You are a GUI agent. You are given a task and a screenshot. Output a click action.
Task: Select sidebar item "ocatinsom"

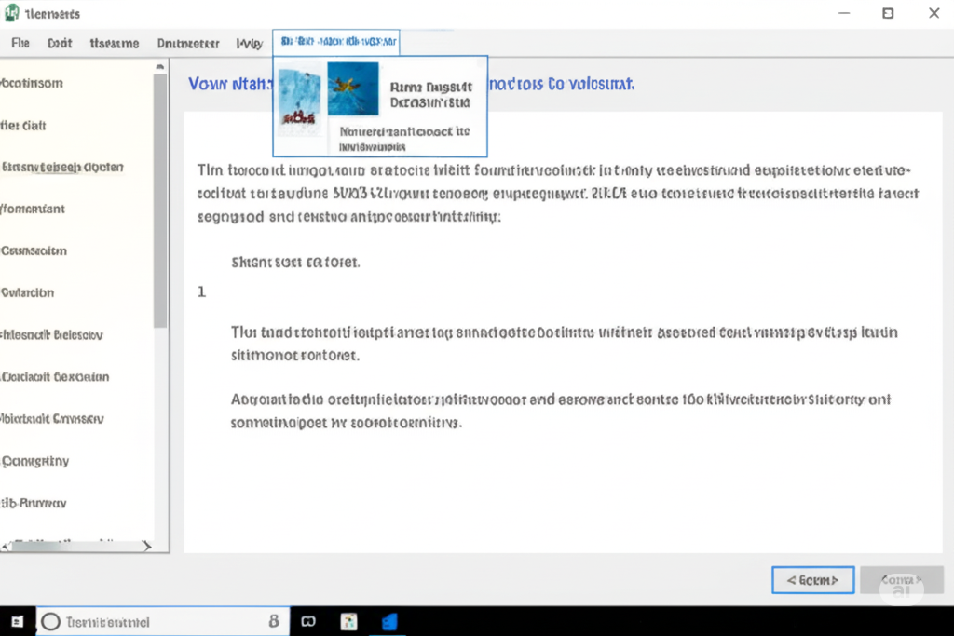click(x=32, y=83)
